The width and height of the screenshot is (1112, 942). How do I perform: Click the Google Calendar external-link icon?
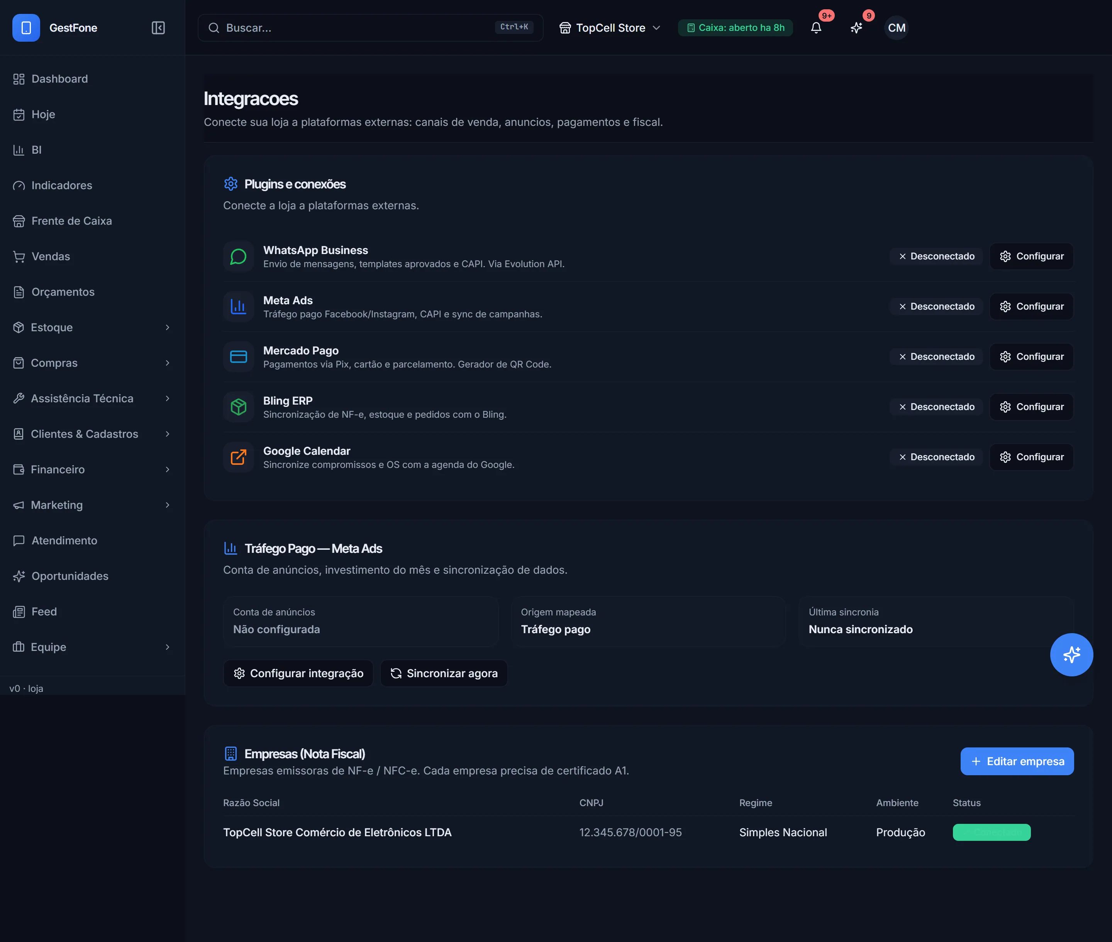[238, 457]
